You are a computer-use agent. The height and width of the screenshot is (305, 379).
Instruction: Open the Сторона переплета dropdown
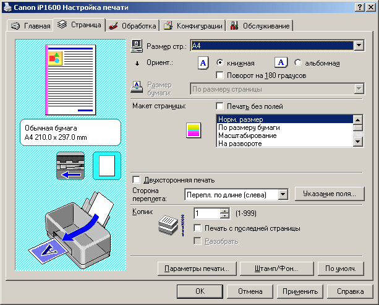(283, 194)
